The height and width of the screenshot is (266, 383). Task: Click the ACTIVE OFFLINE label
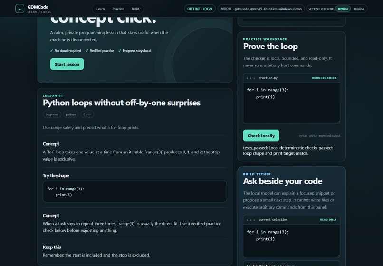pos(321,9)
